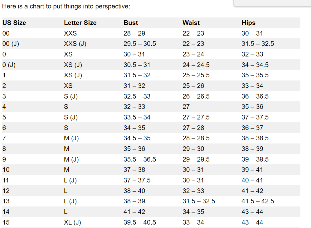The height and width of the screenshot is (228, 311).
Task: Click the intro sentence above the chart
Action: coord(66,6)
